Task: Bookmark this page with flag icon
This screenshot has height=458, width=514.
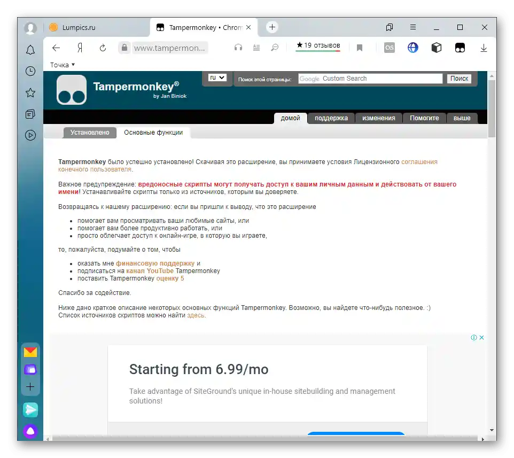Action: [360, 48]
